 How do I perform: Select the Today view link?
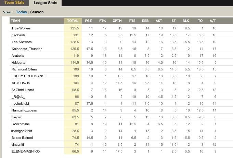(22, 12)
